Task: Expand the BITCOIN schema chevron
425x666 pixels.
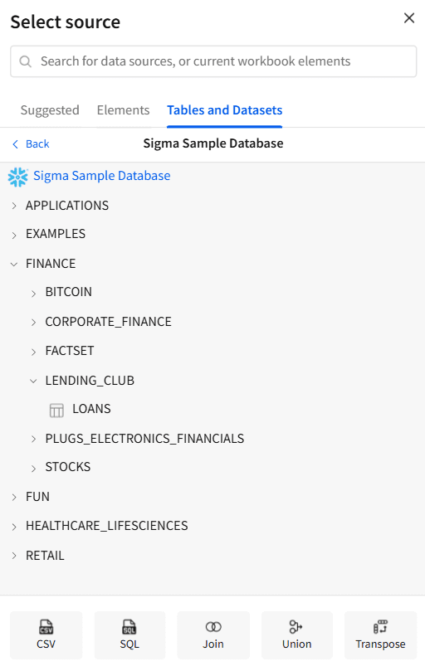Action: point(33,293)
